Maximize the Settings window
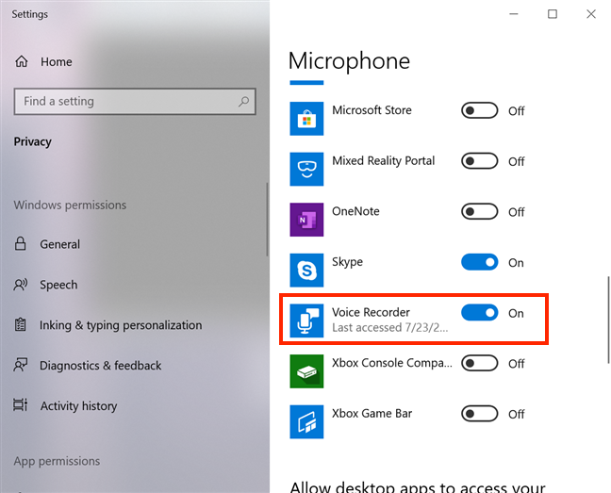This screenshot has height=493, width=611. point(553,14)
